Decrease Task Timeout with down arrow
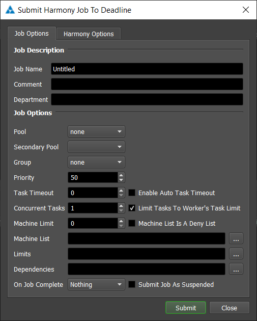The height and width of the screenshot is (321, 257). click(x=121, y=195)
